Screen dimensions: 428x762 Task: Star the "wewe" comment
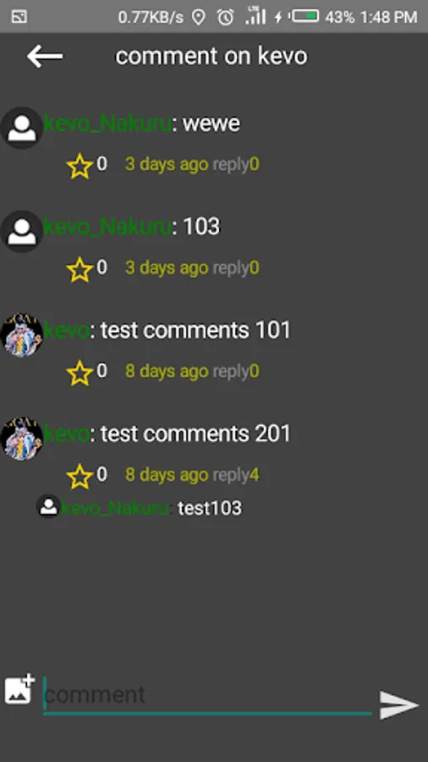(80, 166)
